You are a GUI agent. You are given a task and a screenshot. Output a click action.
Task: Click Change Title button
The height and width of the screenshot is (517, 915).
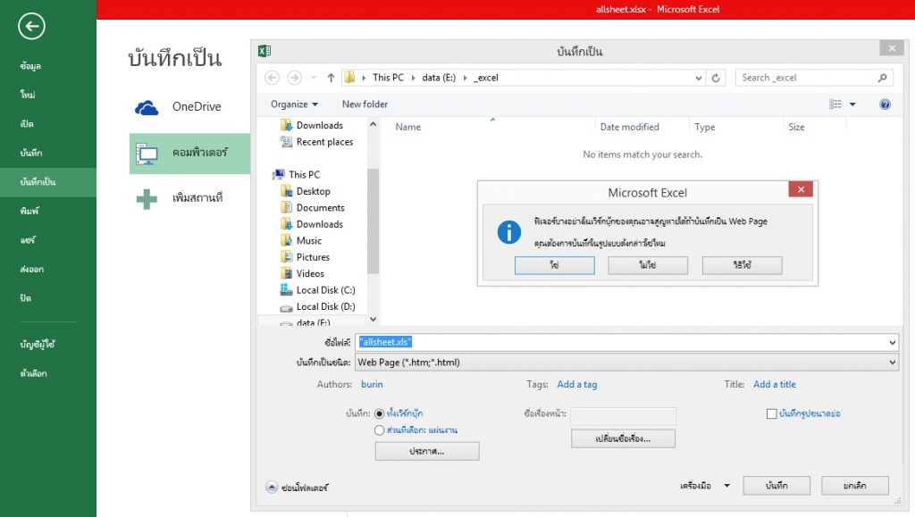tap(623, 438)
